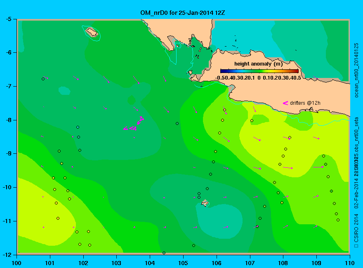This screenshot has height=268, width=363.
Task: Click the vertical CSIRO 2014 credit text
Action: (x=356, y=231)
